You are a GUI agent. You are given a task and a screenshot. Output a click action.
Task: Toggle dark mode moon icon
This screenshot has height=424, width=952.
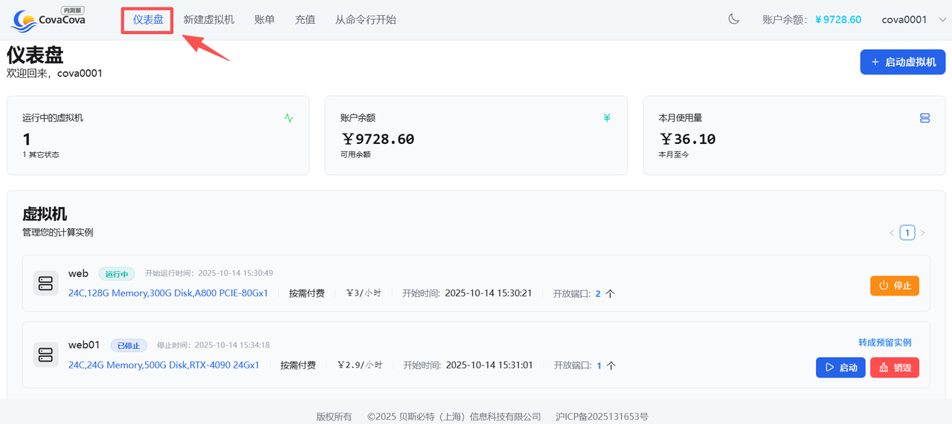[x=734, y=19]
